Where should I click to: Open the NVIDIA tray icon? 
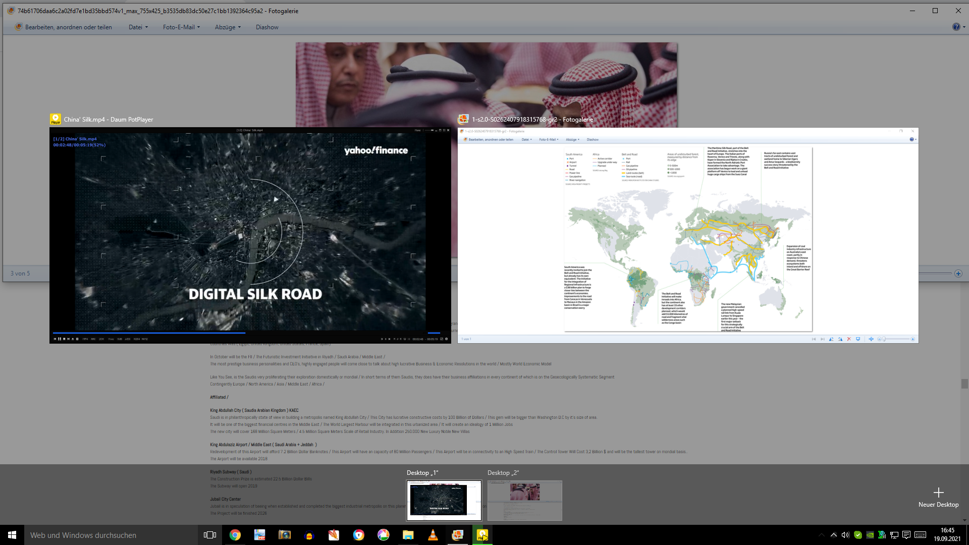[x=870, y=535]
